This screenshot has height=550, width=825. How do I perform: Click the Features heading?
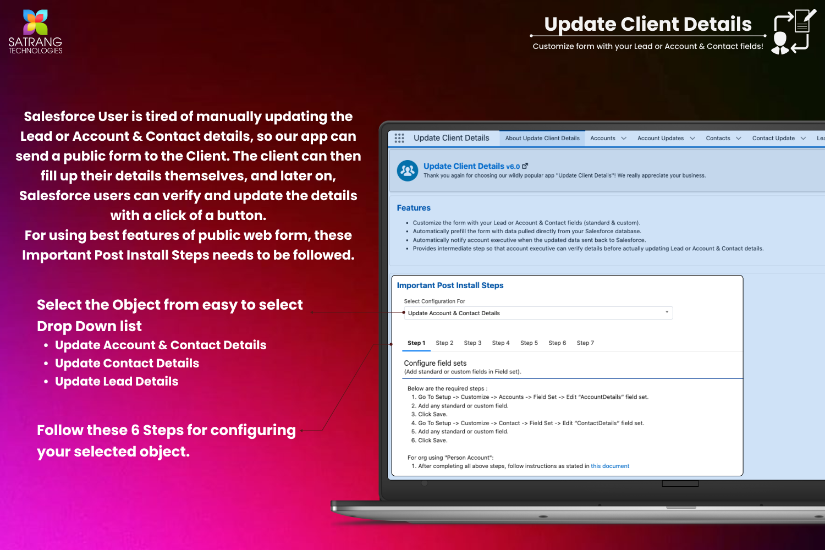tap(414, 208)
